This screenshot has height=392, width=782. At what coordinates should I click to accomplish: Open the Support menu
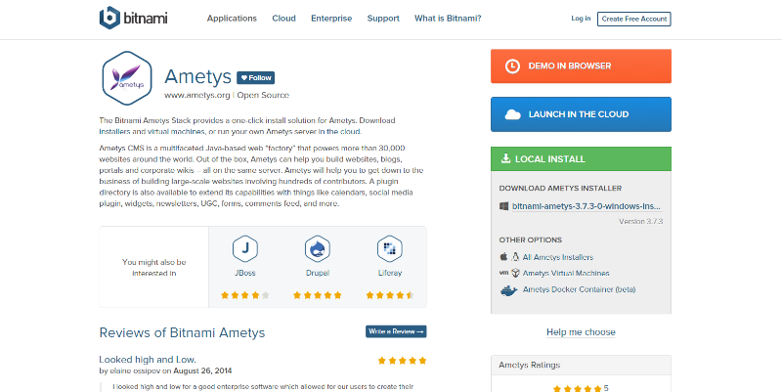(x=383, y=19)
